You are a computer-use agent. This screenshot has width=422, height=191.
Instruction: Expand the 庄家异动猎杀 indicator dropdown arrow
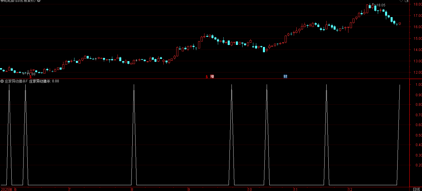pyautogui.click(x=2, y=81)
